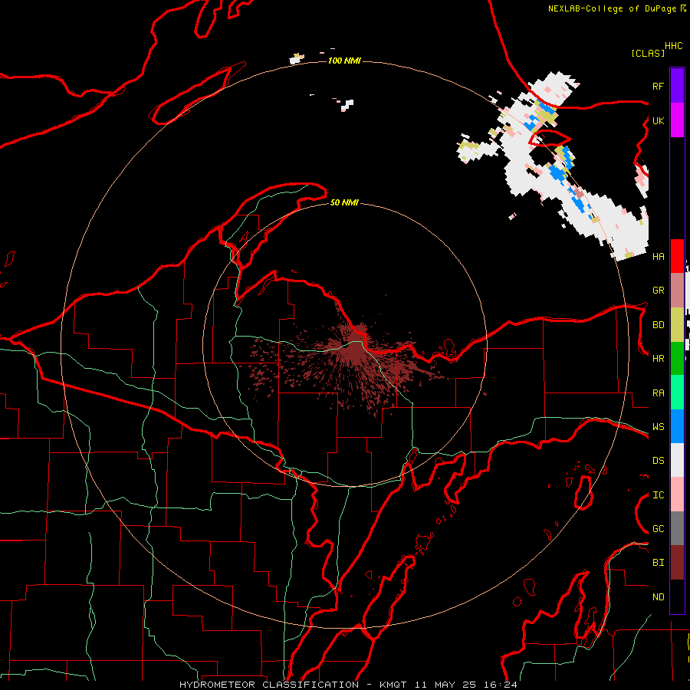Click the BD legend label
This screenshot has height=690, width=690.
(658, 325)
